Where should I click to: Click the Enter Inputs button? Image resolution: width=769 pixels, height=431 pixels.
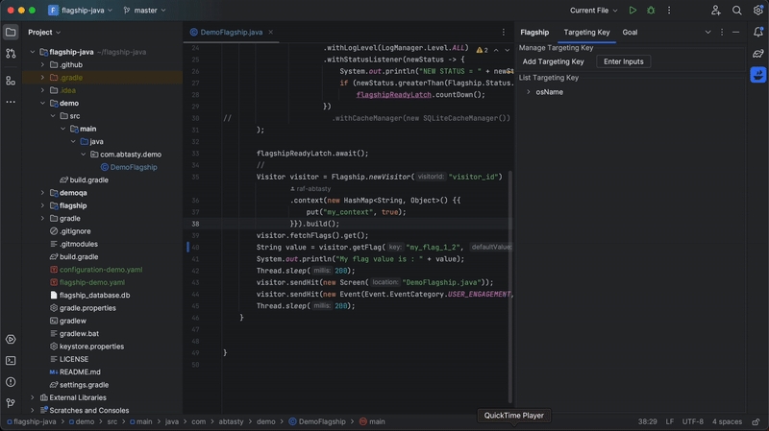point(623,61)
